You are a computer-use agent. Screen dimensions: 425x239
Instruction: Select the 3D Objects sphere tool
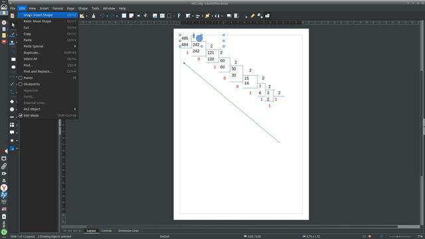coord(12,148)
